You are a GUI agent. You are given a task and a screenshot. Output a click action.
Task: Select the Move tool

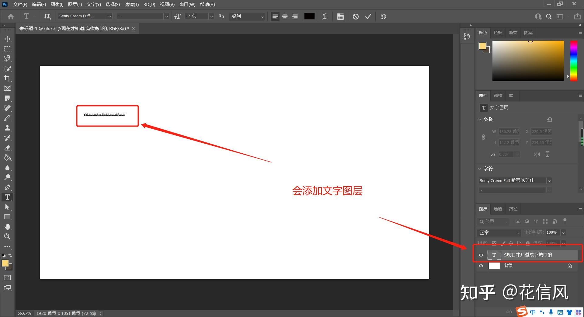coord(7,39)
